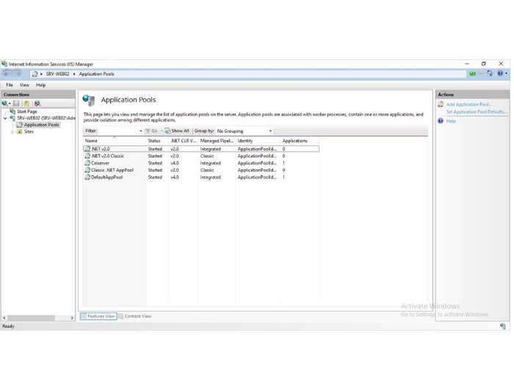The height and width of the screenshot is (385, 514).
Task: Open the File menu
Action: (10, 85)
